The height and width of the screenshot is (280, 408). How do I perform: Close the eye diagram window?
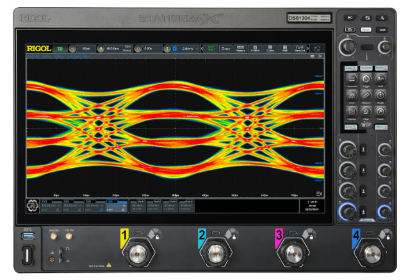tap(320, 56)
